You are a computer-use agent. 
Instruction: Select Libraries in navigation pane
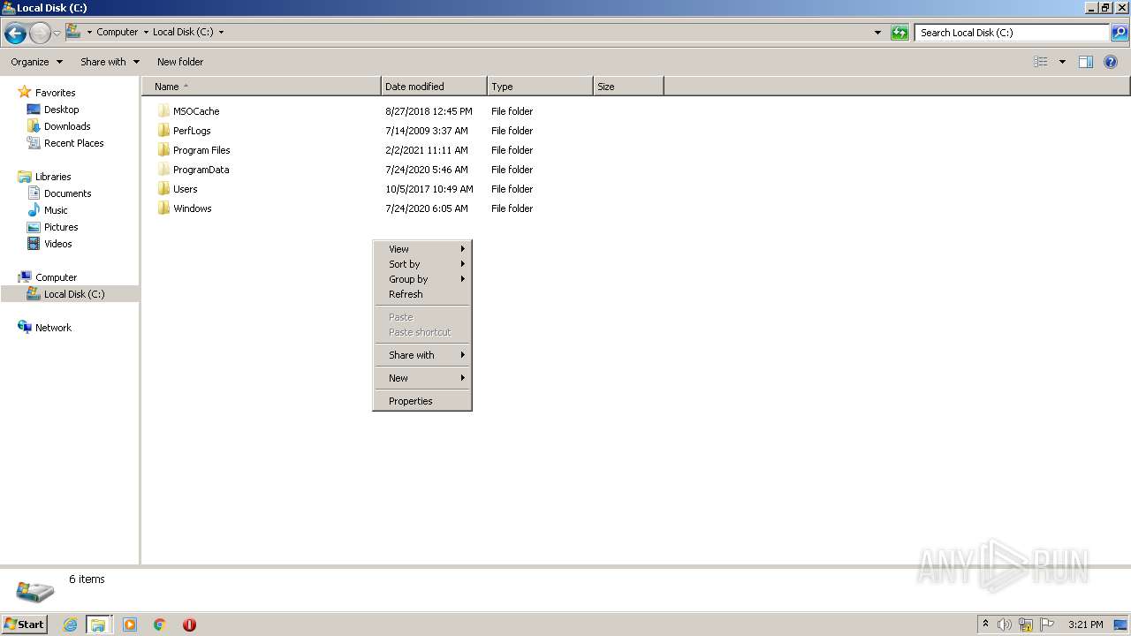tap(53, 177)
